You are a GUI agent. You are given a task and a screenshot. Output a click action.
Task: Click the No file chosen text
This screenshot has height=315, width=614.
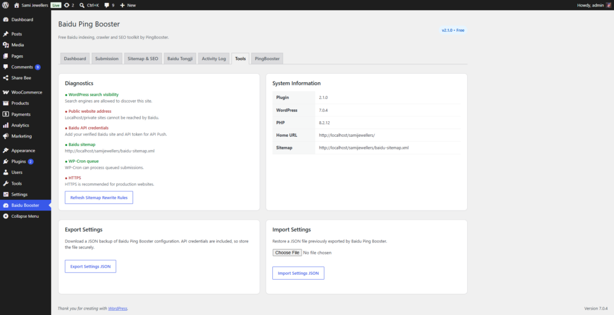click(x=317, y=253)
